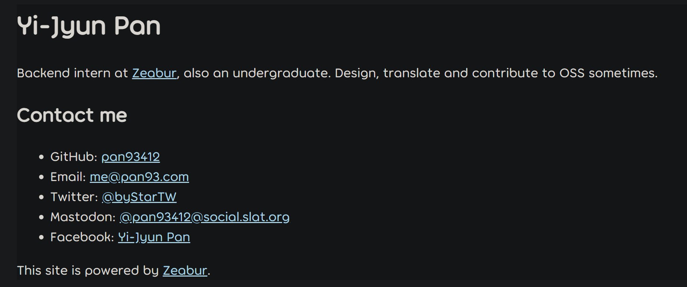This screenshot has height=287, width=687.
Task: Click the Contact me heading
Action: [72, 115]
